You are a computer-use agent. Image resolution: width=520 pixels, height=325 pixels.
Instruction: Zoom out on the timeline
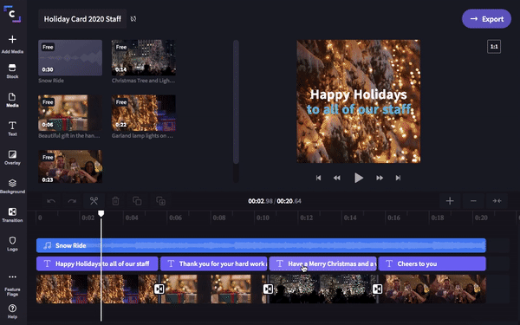point(473,201)
